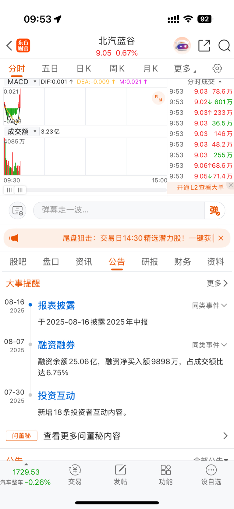234x509 pixels.
Task: Focus the 弹幕走一波 input field
Action: click(119, 210)
